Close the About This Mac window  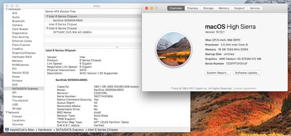point(147,8)
